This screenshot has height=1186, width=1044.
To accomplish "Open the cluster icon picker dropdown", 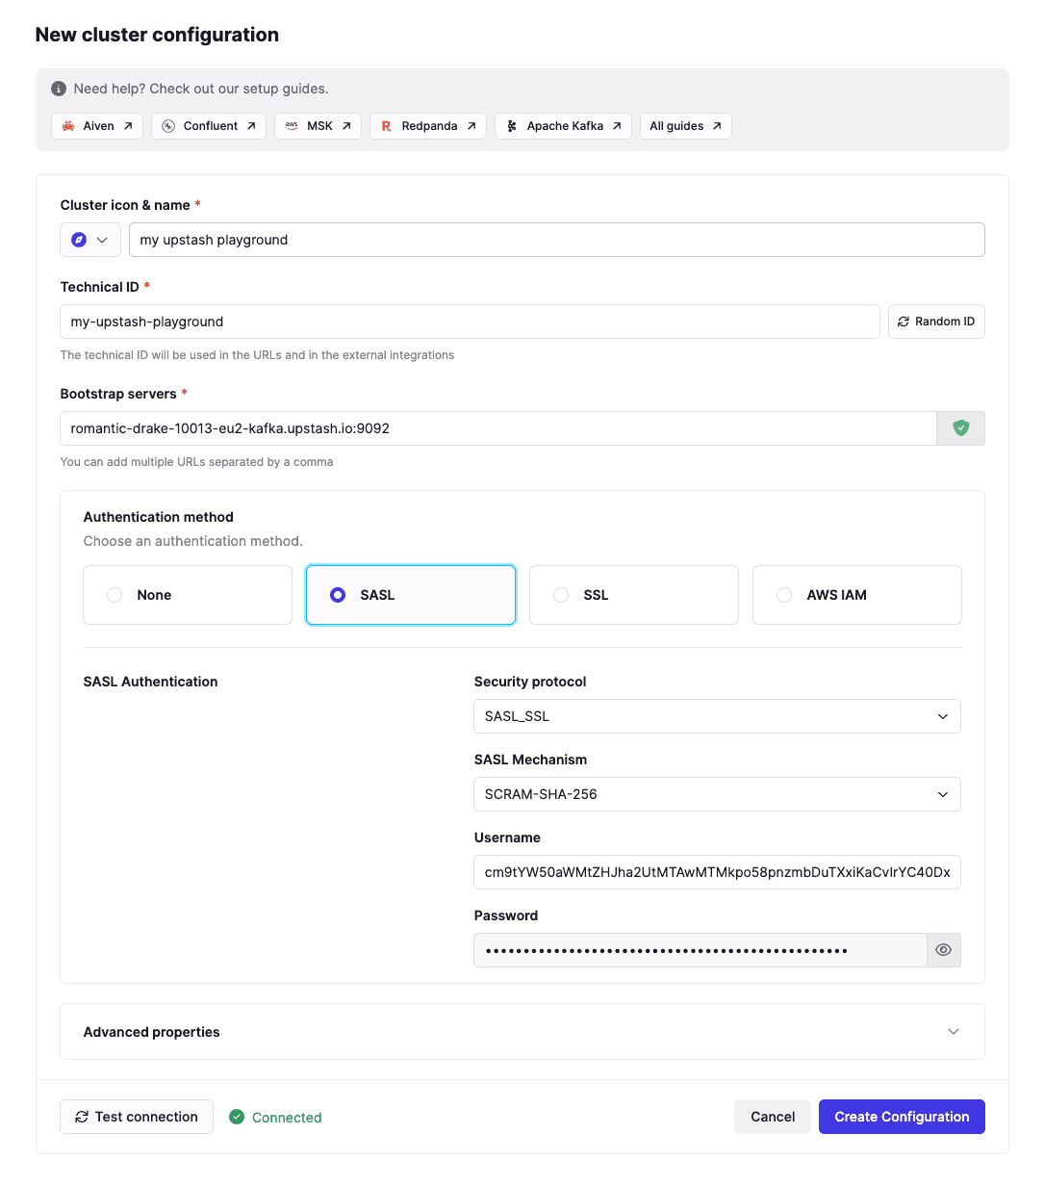I will [90, 240].
